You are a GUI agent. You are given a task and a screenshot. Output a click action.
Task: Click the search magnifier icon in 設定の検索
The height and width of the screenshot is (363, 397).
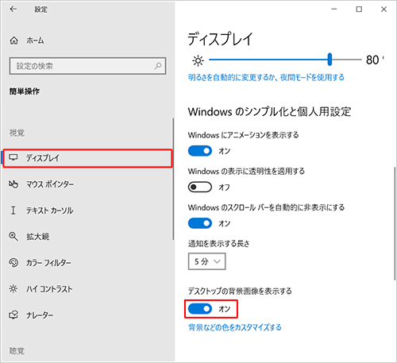[158, 66]
